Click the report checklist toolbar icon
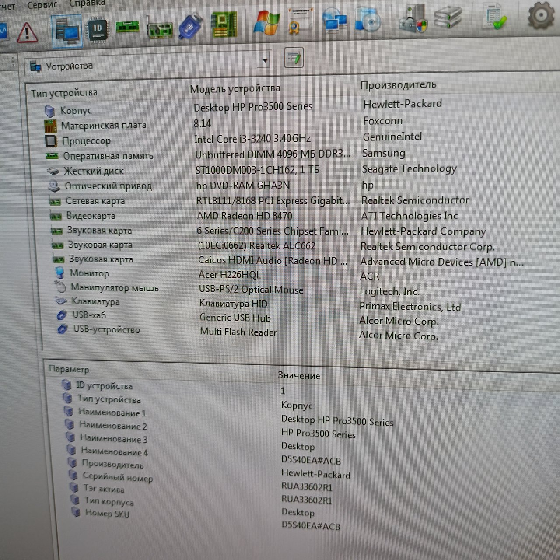Image resolution: width=560 pixels, height=560 pixels. [496, 16]
